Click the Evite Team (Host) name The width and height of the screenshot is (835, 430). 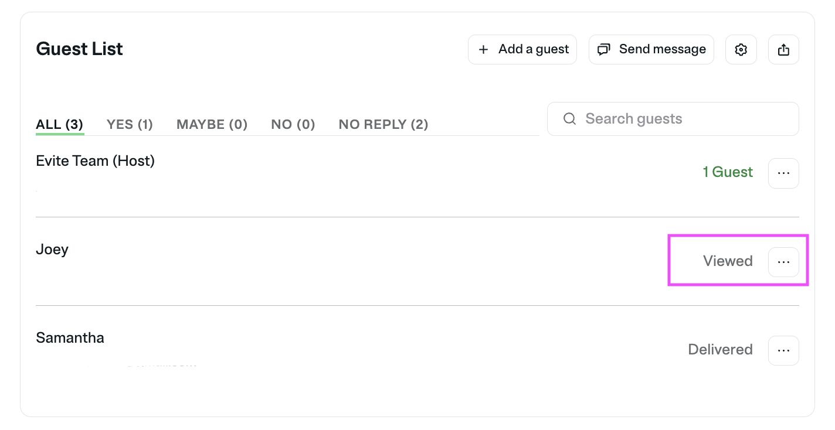click(x=95, y=161)
